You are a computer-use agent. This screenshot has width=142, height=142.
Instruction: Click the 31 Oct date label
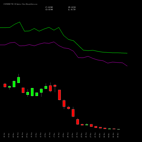9,135
